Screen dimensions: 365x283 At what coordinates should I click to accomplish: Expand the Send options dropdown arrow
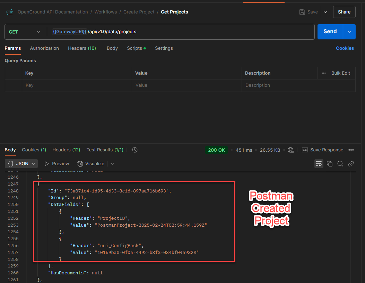[x=349, y=32]
